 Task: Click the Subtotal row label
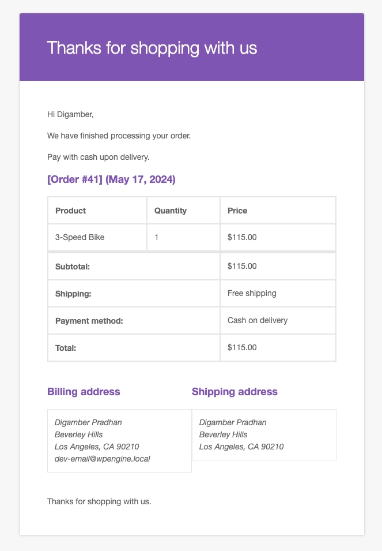click(73, 266)
